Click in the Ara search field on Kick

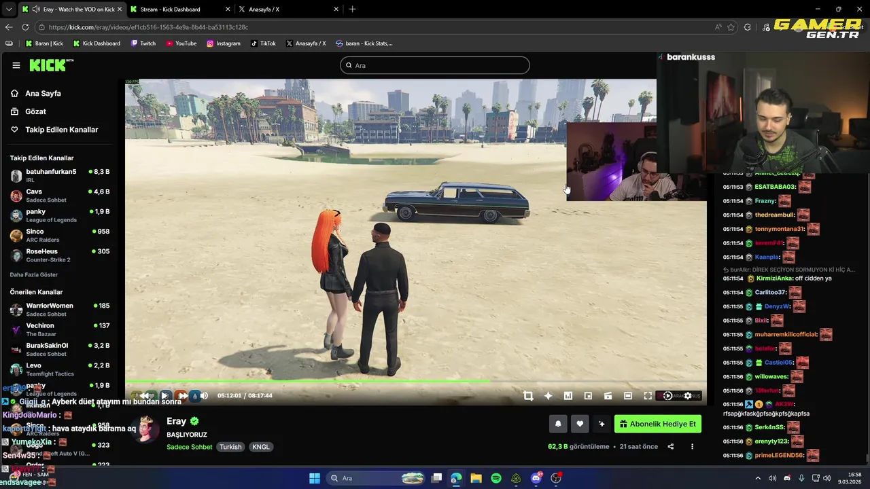[435, 65]
